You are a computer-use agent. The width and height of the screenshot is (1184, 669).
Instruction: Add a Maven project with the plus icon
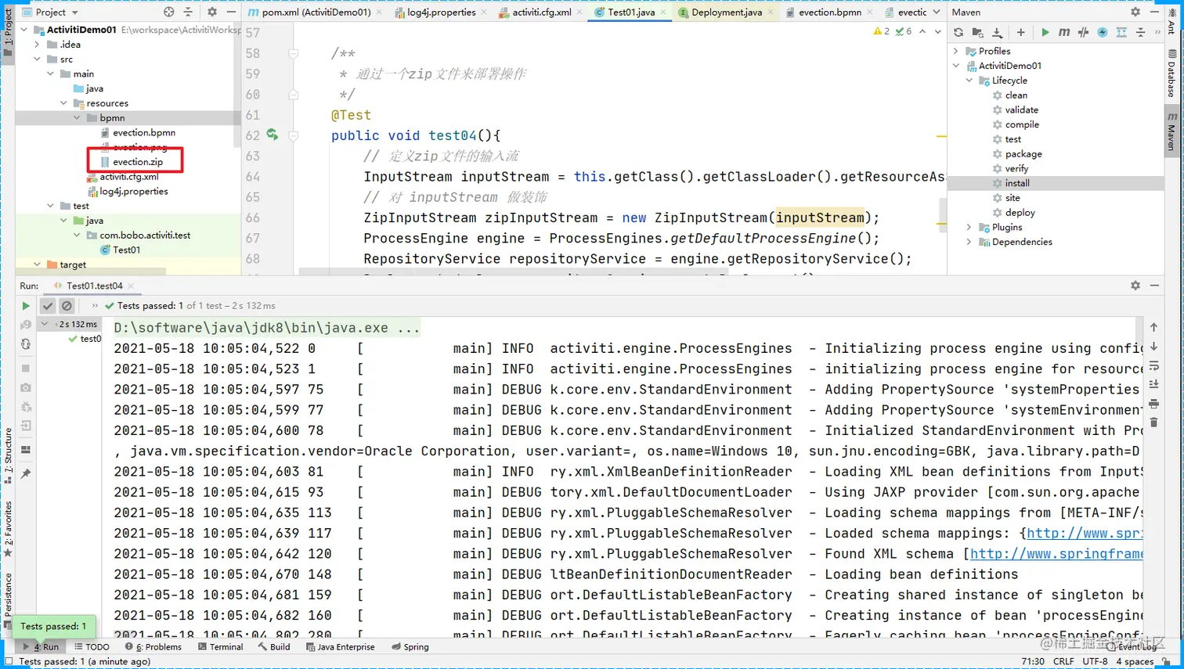coord(1020,32)
